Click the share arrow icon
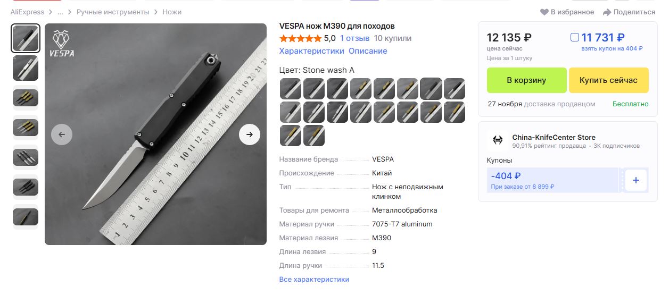The image size is (669, 295). pyautogui.click(x=607, y=12)
